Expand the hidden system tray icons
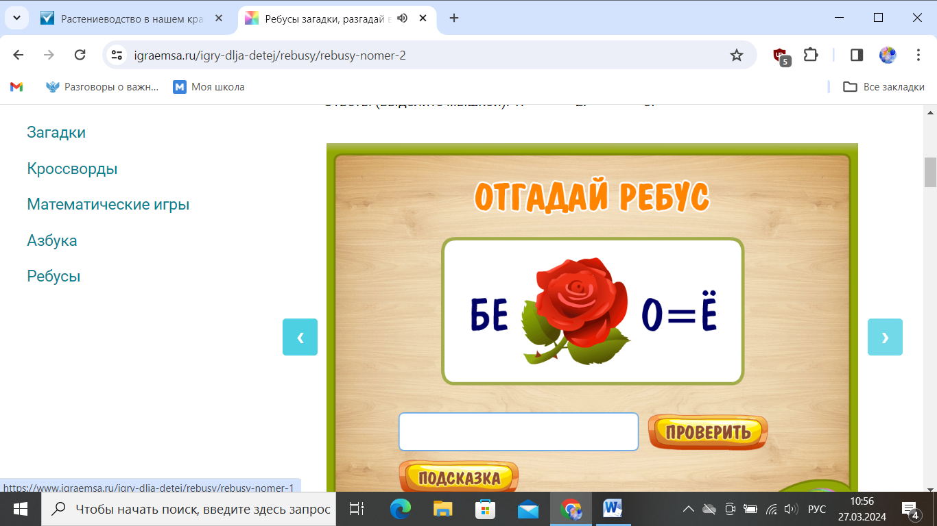The image size is (937, 526). click(x=689, y=509)
